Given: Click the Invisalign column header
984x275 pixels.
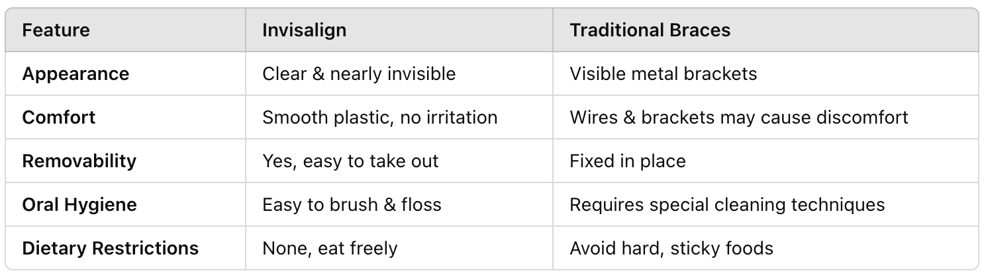Looking at the screenshot, I should [304, 30].
